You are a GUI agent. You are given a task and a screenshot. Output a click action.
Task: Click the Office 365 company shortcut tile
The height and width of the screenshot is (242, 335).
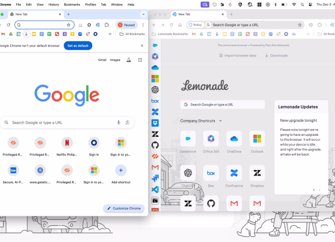[x=211, y=139]
